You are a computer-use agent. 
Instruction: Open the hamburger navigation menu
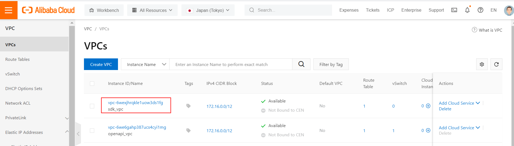(9, 10)
